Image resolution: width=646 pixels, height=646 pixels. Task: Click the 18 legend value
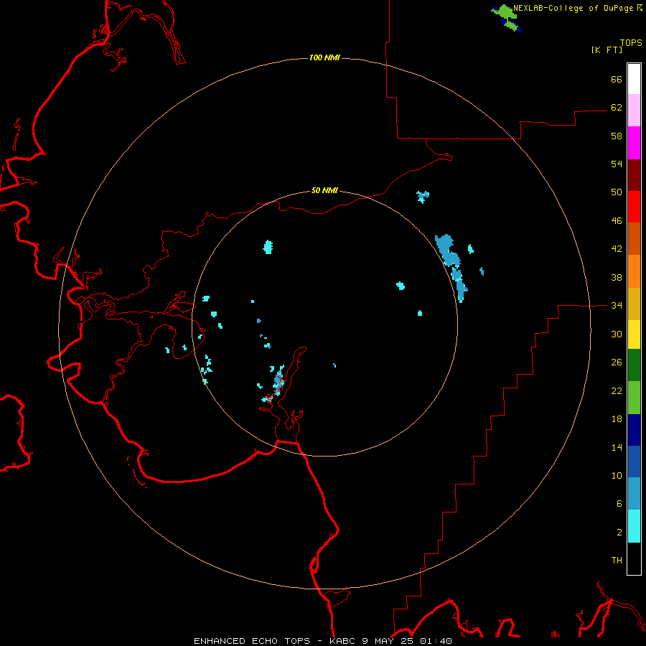617,419
